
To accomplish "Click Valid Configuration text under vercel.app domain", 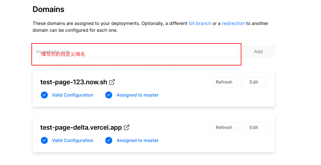I will pos(72,140).
